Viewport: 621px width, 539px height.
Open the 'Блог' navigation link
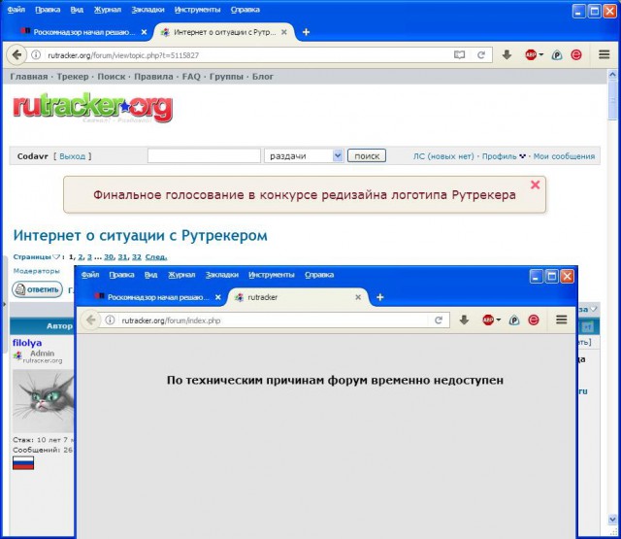coord(263,77)
